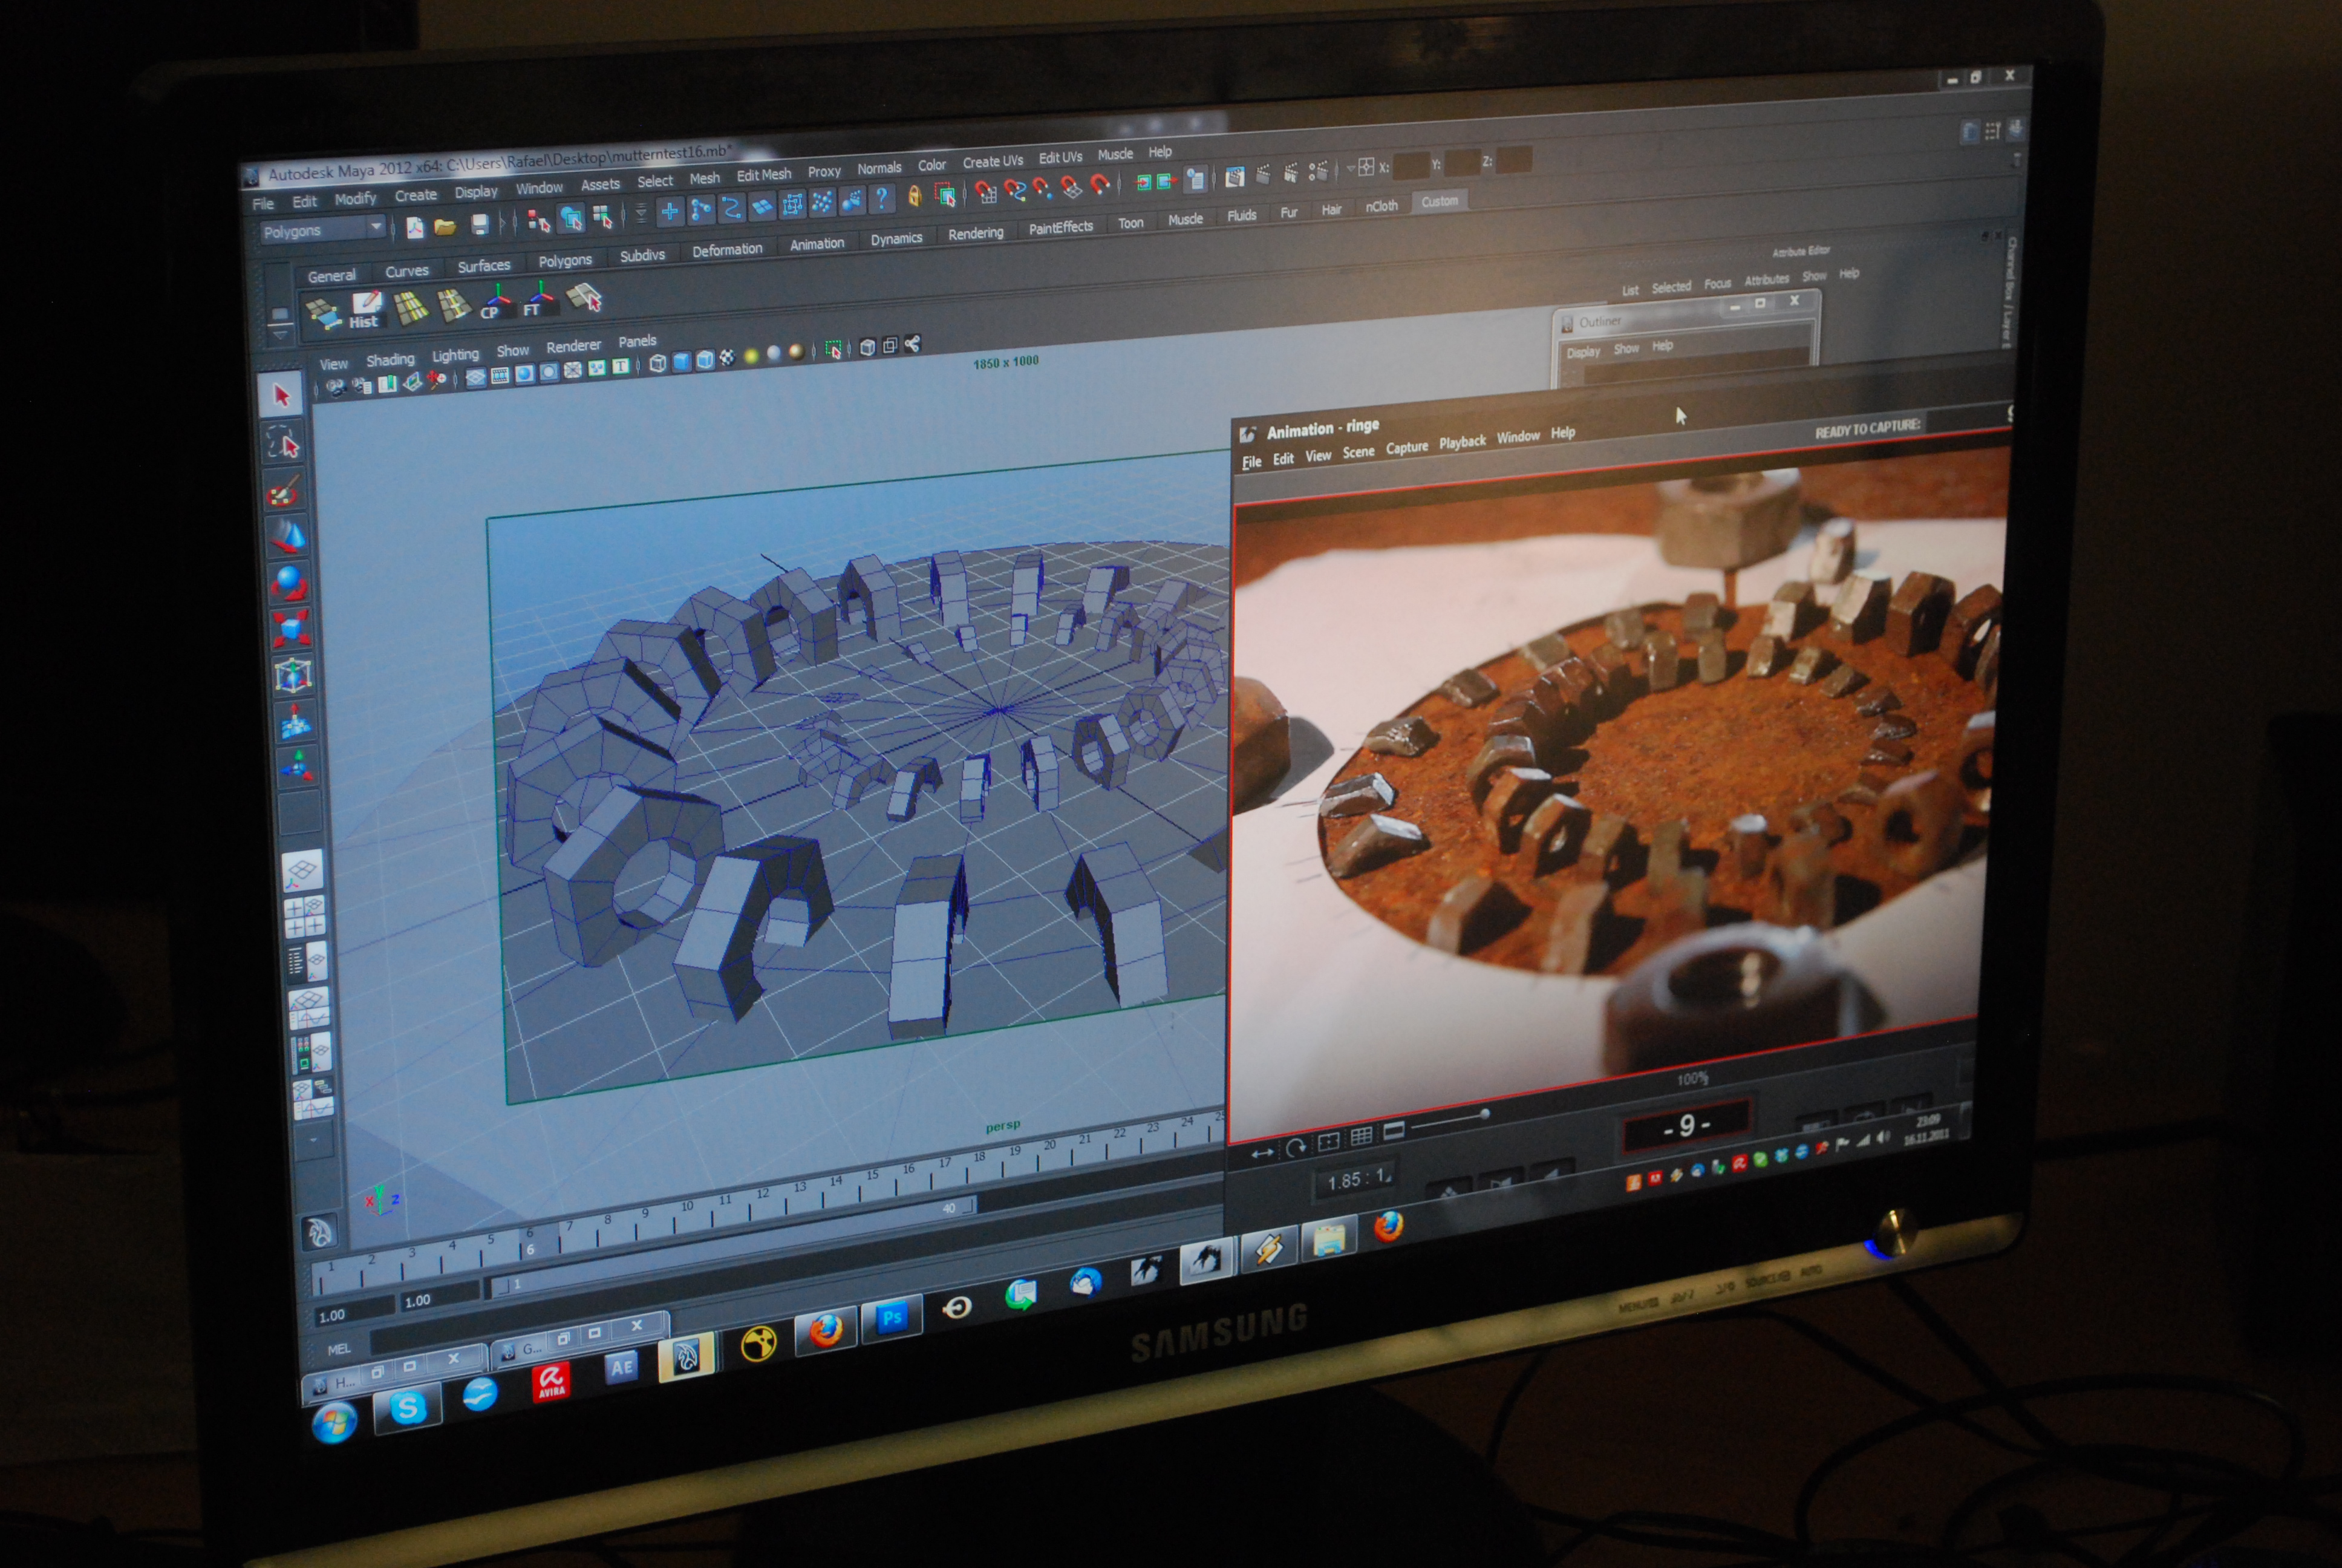The image size is (2342, 1568).
Task: Open the Polygons menu set dropdown
Action: point(322,231)
